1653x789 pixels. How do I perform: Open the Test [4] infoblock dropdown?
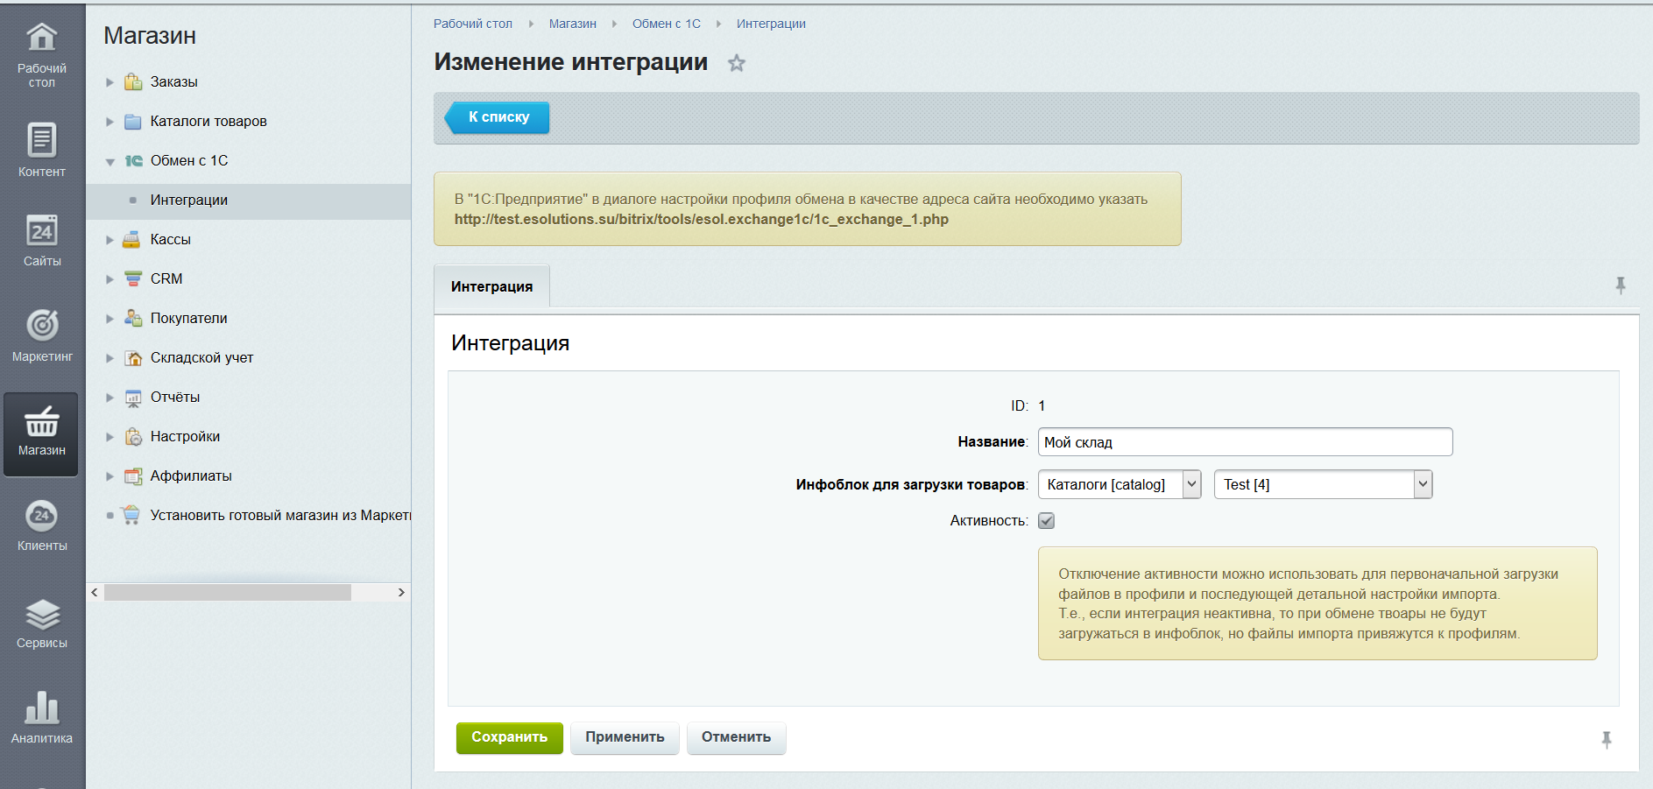[1322, 484]
